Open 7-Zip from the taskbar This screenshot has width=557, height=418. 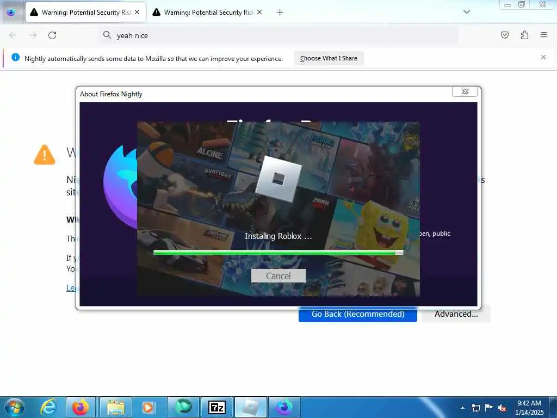(x=217, y=407)
